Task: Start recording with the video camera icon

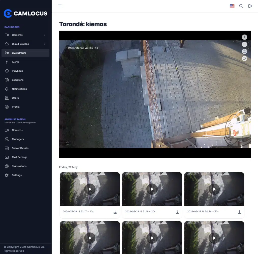Action: 244,58
